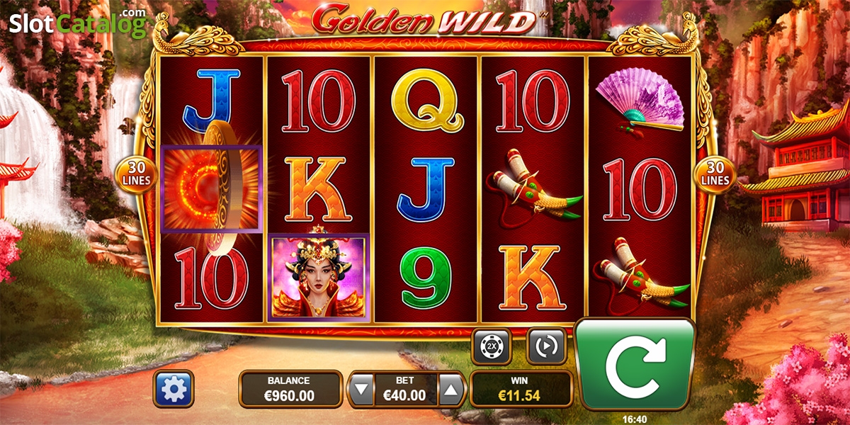Increase the bet with up arrow

(x=450, y=389)
